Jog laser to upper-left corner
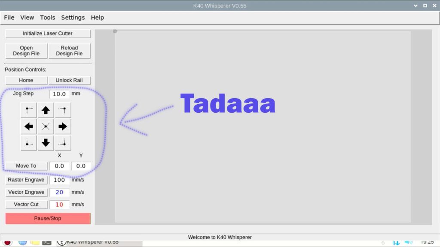Viewport: 440px width, 247px height. pos(29,110)
